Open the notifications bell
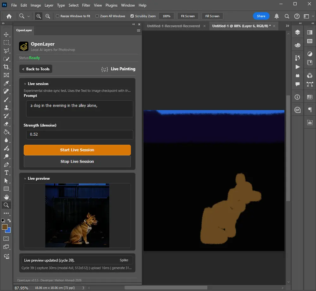Image resolution: width=316 pixels, height=291 pixels. (x=277, y=16)
